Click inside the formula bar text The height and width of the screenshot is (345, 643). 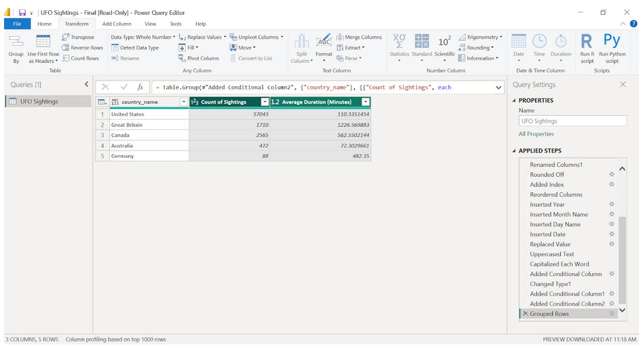tap(322, 87)
